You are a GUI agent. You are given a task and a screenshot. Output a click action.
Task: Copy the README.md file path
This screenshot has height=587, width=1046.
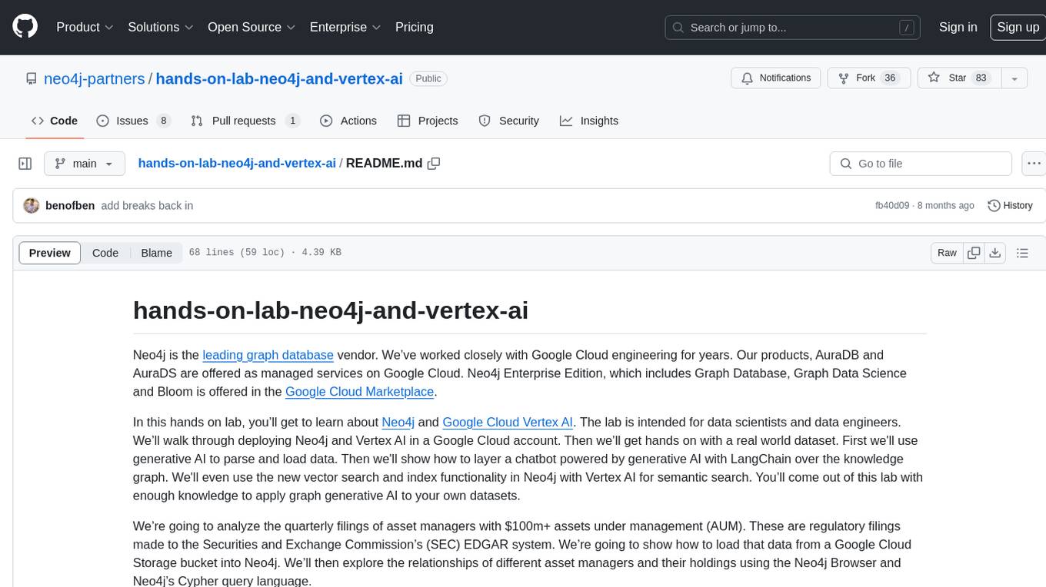434,164
